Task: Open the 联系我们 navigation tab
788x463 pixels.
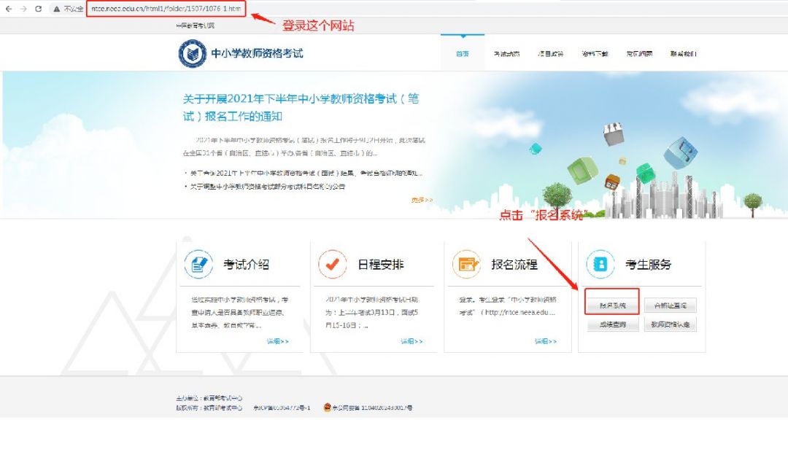Action: click(684, 54)
